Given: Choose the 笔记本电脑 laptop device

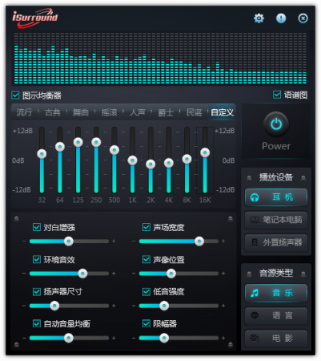Looking at the screenshot, I should tap(276, 220).
